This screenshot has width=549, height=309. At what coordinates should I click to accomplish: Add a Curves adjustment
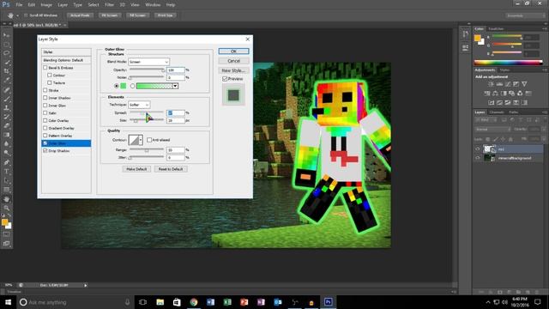point(508,84)
